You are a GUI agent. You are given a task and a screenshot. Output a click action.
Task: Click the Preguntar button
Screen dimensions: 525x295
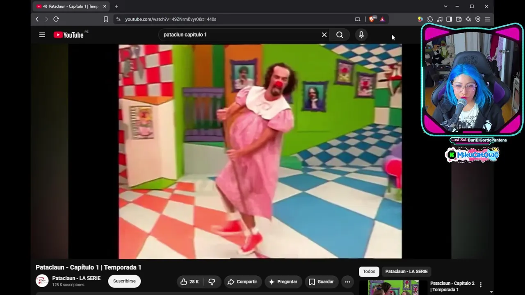point(283,281)
